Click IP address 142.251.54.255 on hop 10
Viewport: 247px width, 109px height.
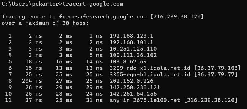pos(133,94)
